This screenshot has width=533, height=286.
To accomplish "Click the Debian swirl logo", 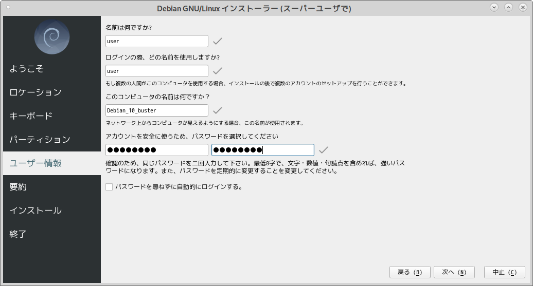I will [52, 37].
